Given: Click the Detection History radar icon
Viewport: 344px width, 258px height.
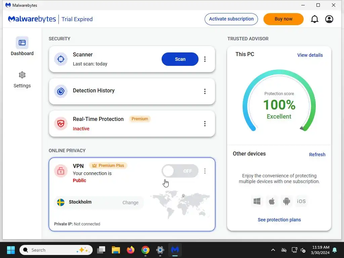Looking at the screenshot, I should [x=61, y=91].
